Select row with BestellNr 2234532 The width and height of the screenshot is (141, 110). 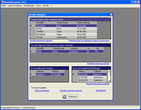click(x=66, y=32)
